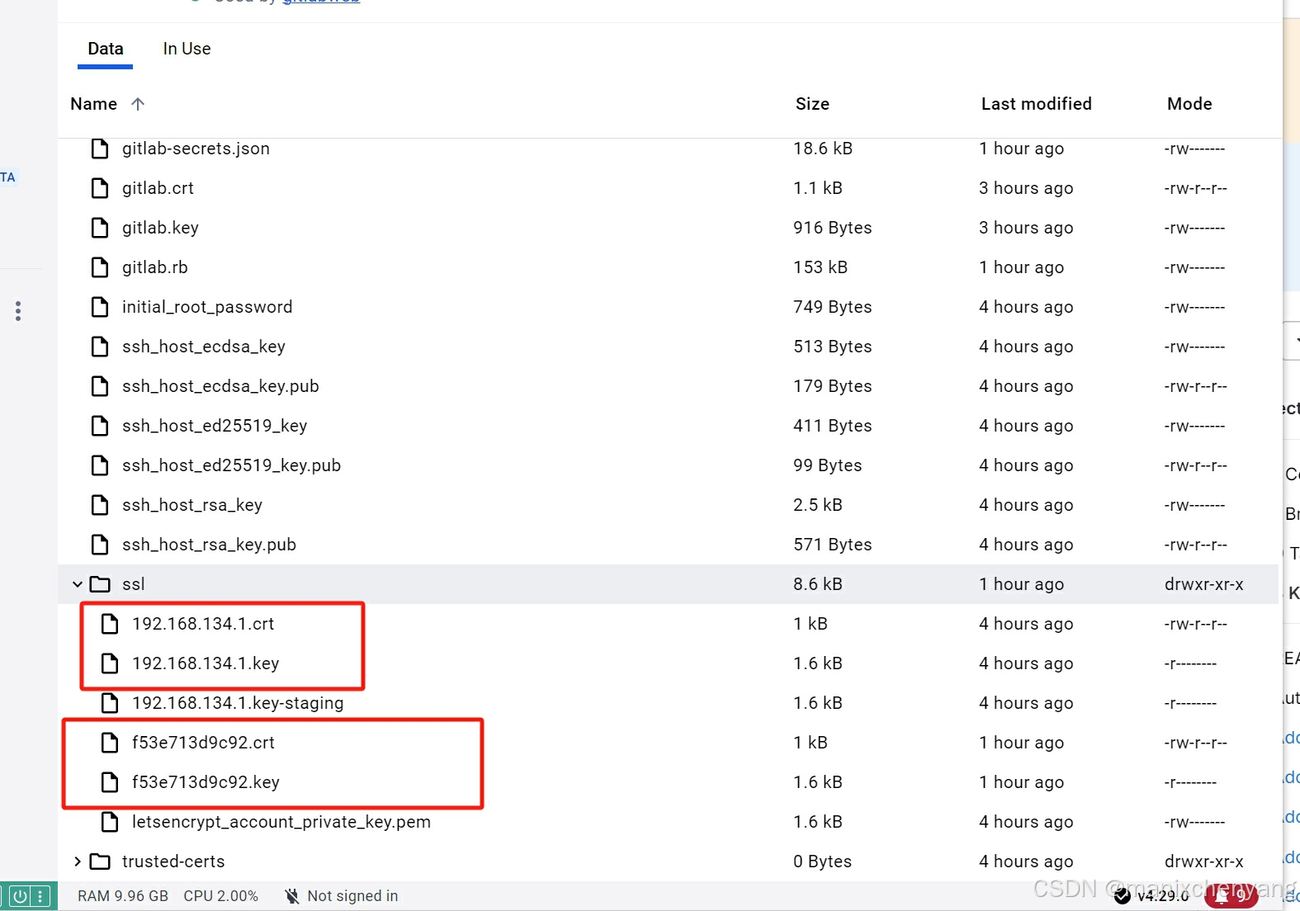
Task: Open the Docker engine power menu
Action: click(20, 896)
